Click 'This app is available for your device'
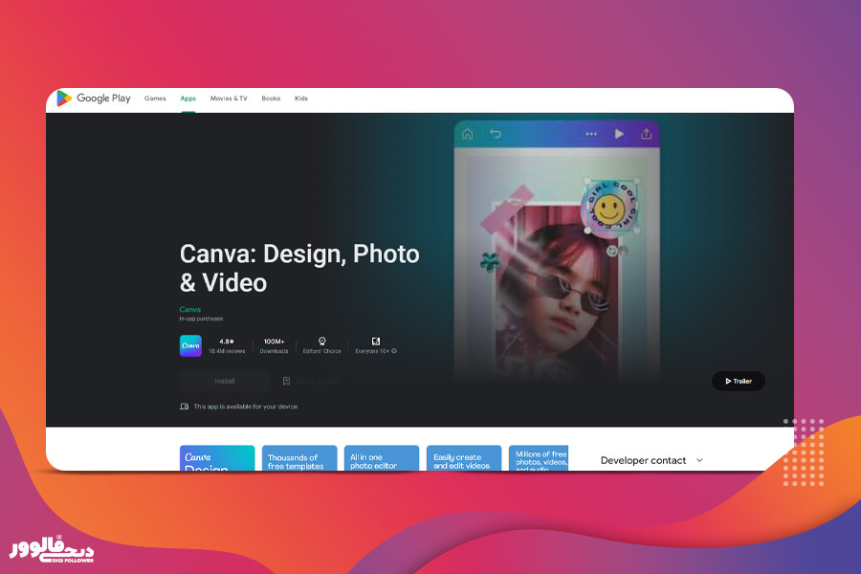Image resolution: width=861 pixels, height=574 pixels. [x=246, y=407]
